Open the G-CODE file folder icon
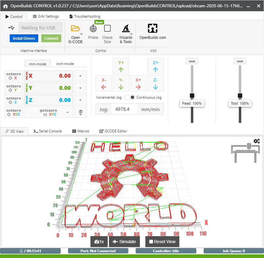 tap(75, 29)
